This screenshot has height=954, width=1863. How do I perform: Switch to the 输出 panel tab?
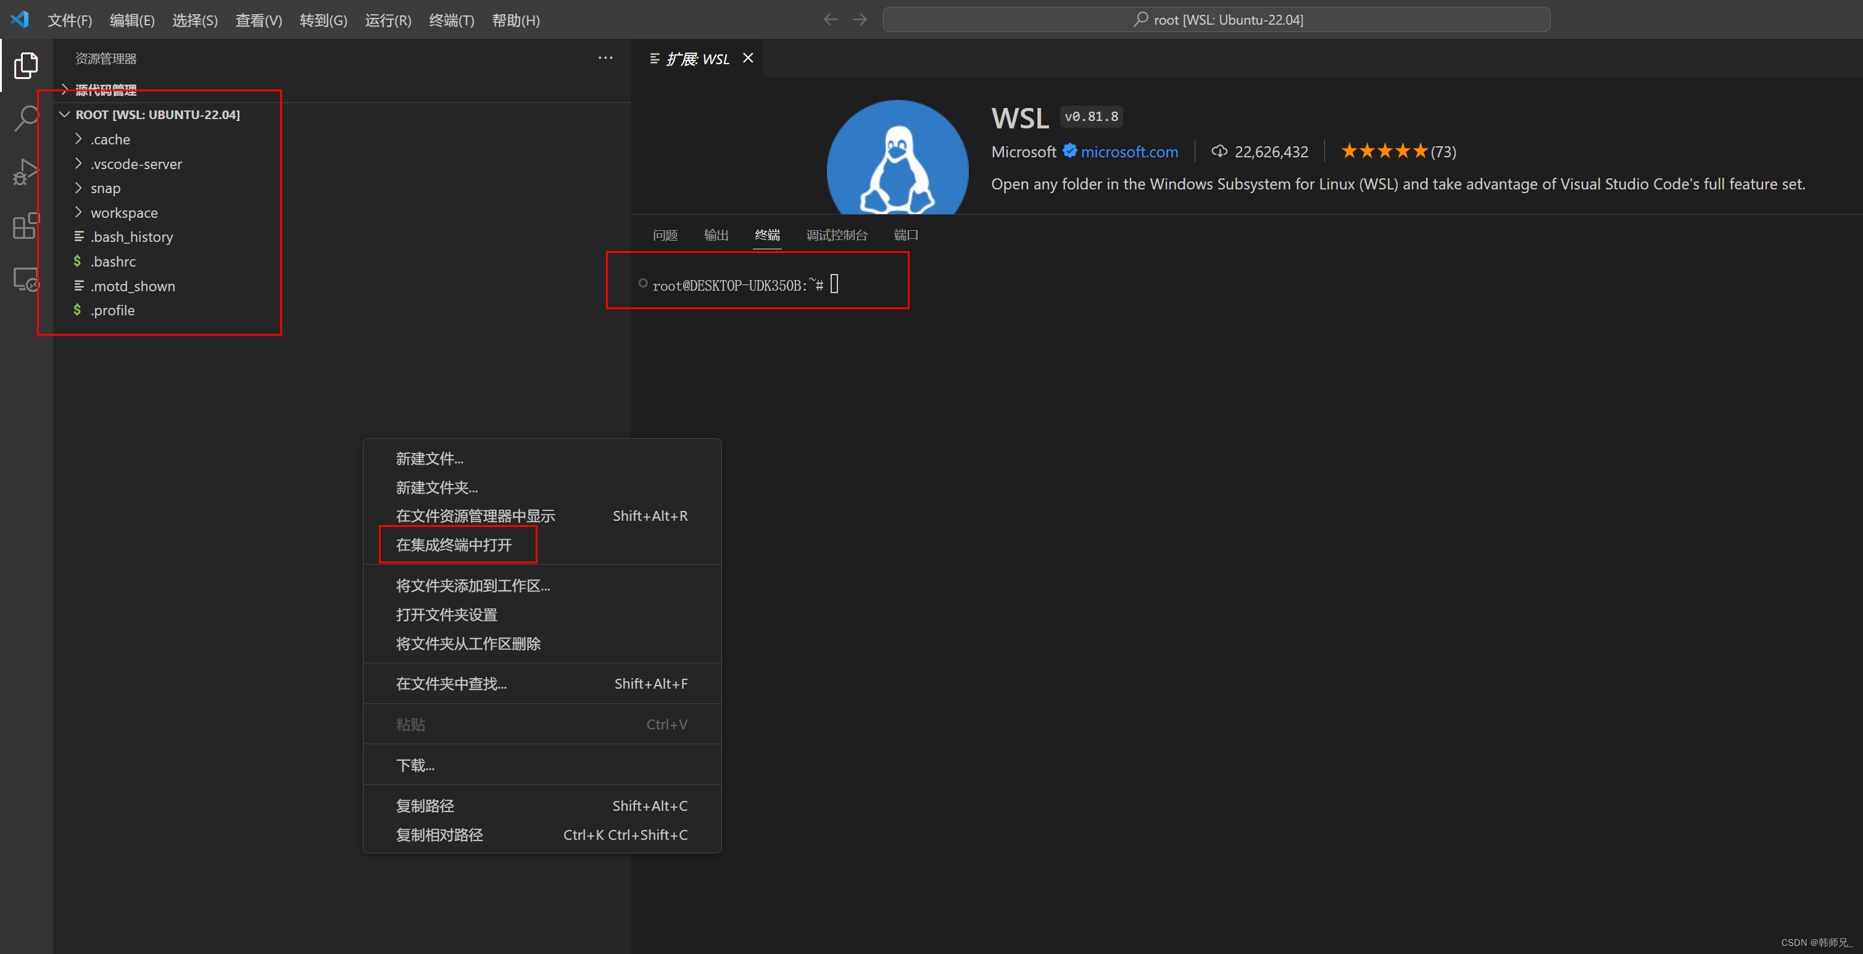[716, 235]
